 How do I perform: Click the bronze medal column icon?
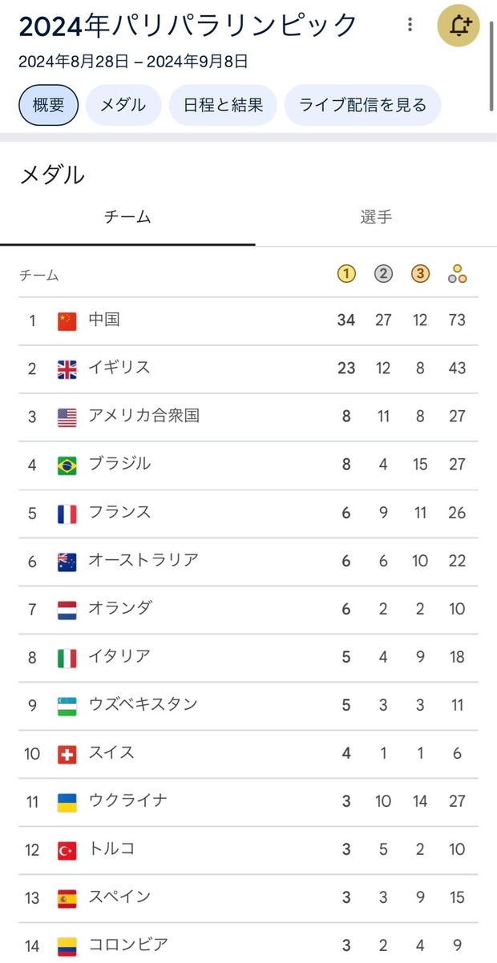click(420, 275)
